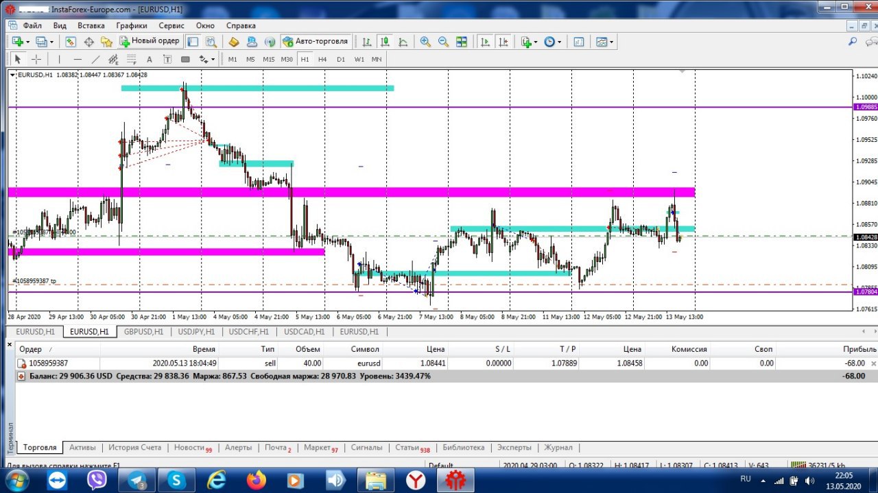
Task: Select the text 'A' drawing tool
Action: point(149,59)
